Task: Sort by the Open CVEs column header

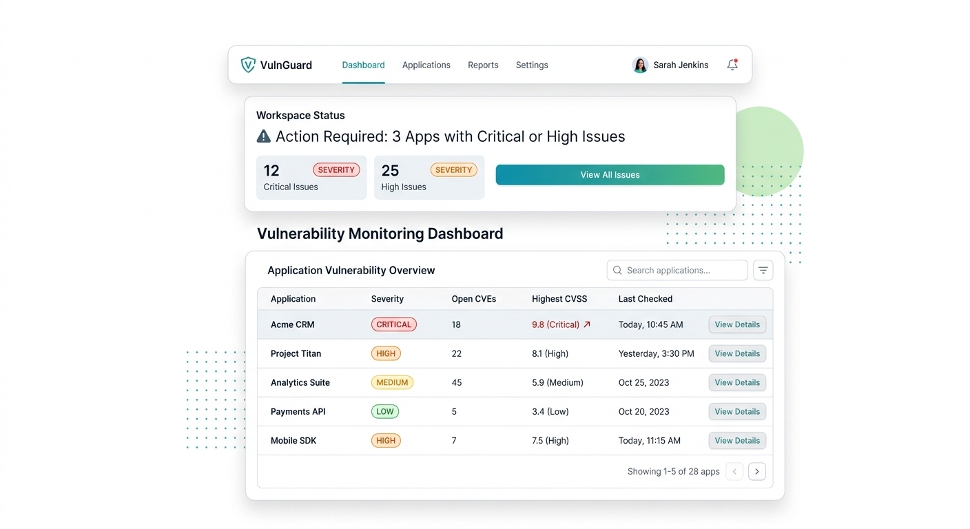Action: (474, 299)
